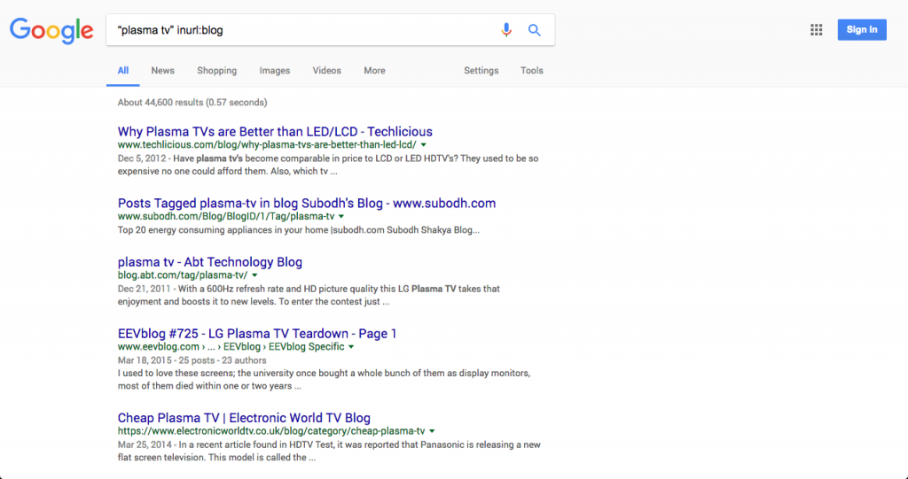Open the Abt Technology Blog result

tap(209, 262)
